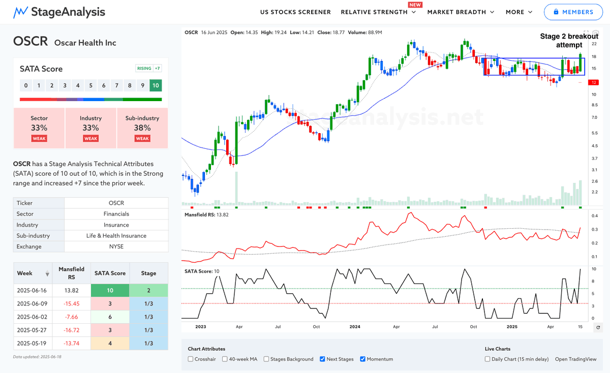The width and height of the screenshot is (610, 373).
Task: Click the Oscar Health Inc heading
Action: point(85,43)
